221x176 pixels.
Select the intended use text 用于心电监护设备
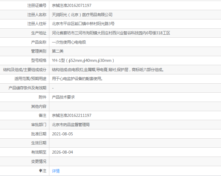(x=77, y=79)
